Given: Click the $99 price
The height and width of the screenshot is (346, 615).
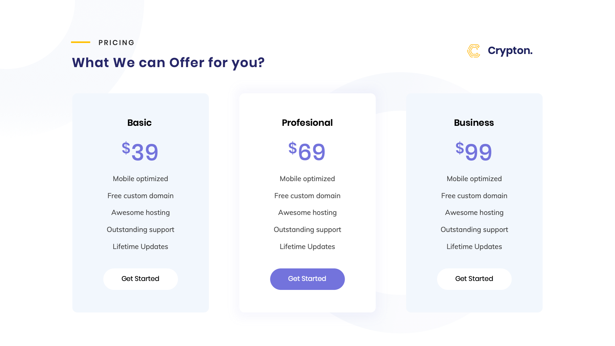Looking at the screenshot, I should (x=474, y=152).
